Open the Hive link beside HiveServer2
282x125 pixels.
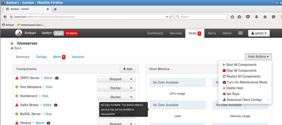point(45,96)
